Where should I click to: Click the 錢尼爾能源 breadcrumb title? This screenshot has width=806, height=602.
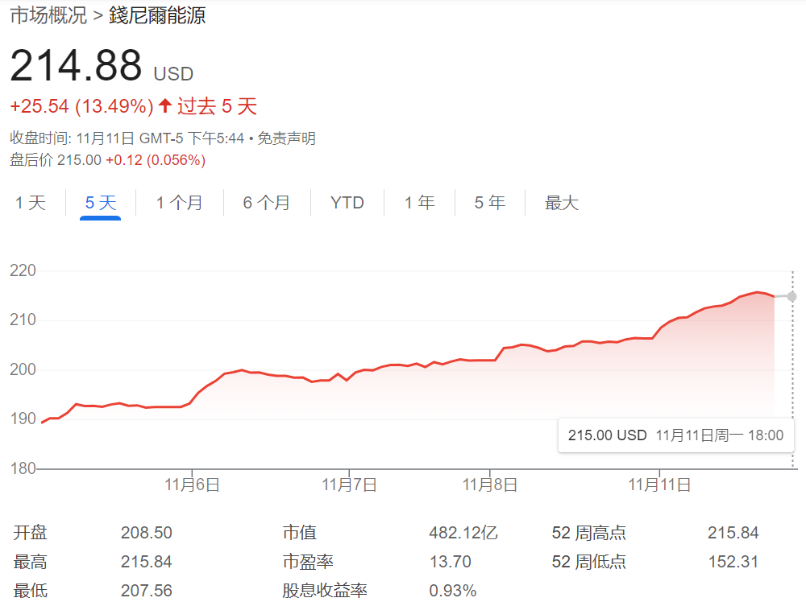tap(157, 15)
